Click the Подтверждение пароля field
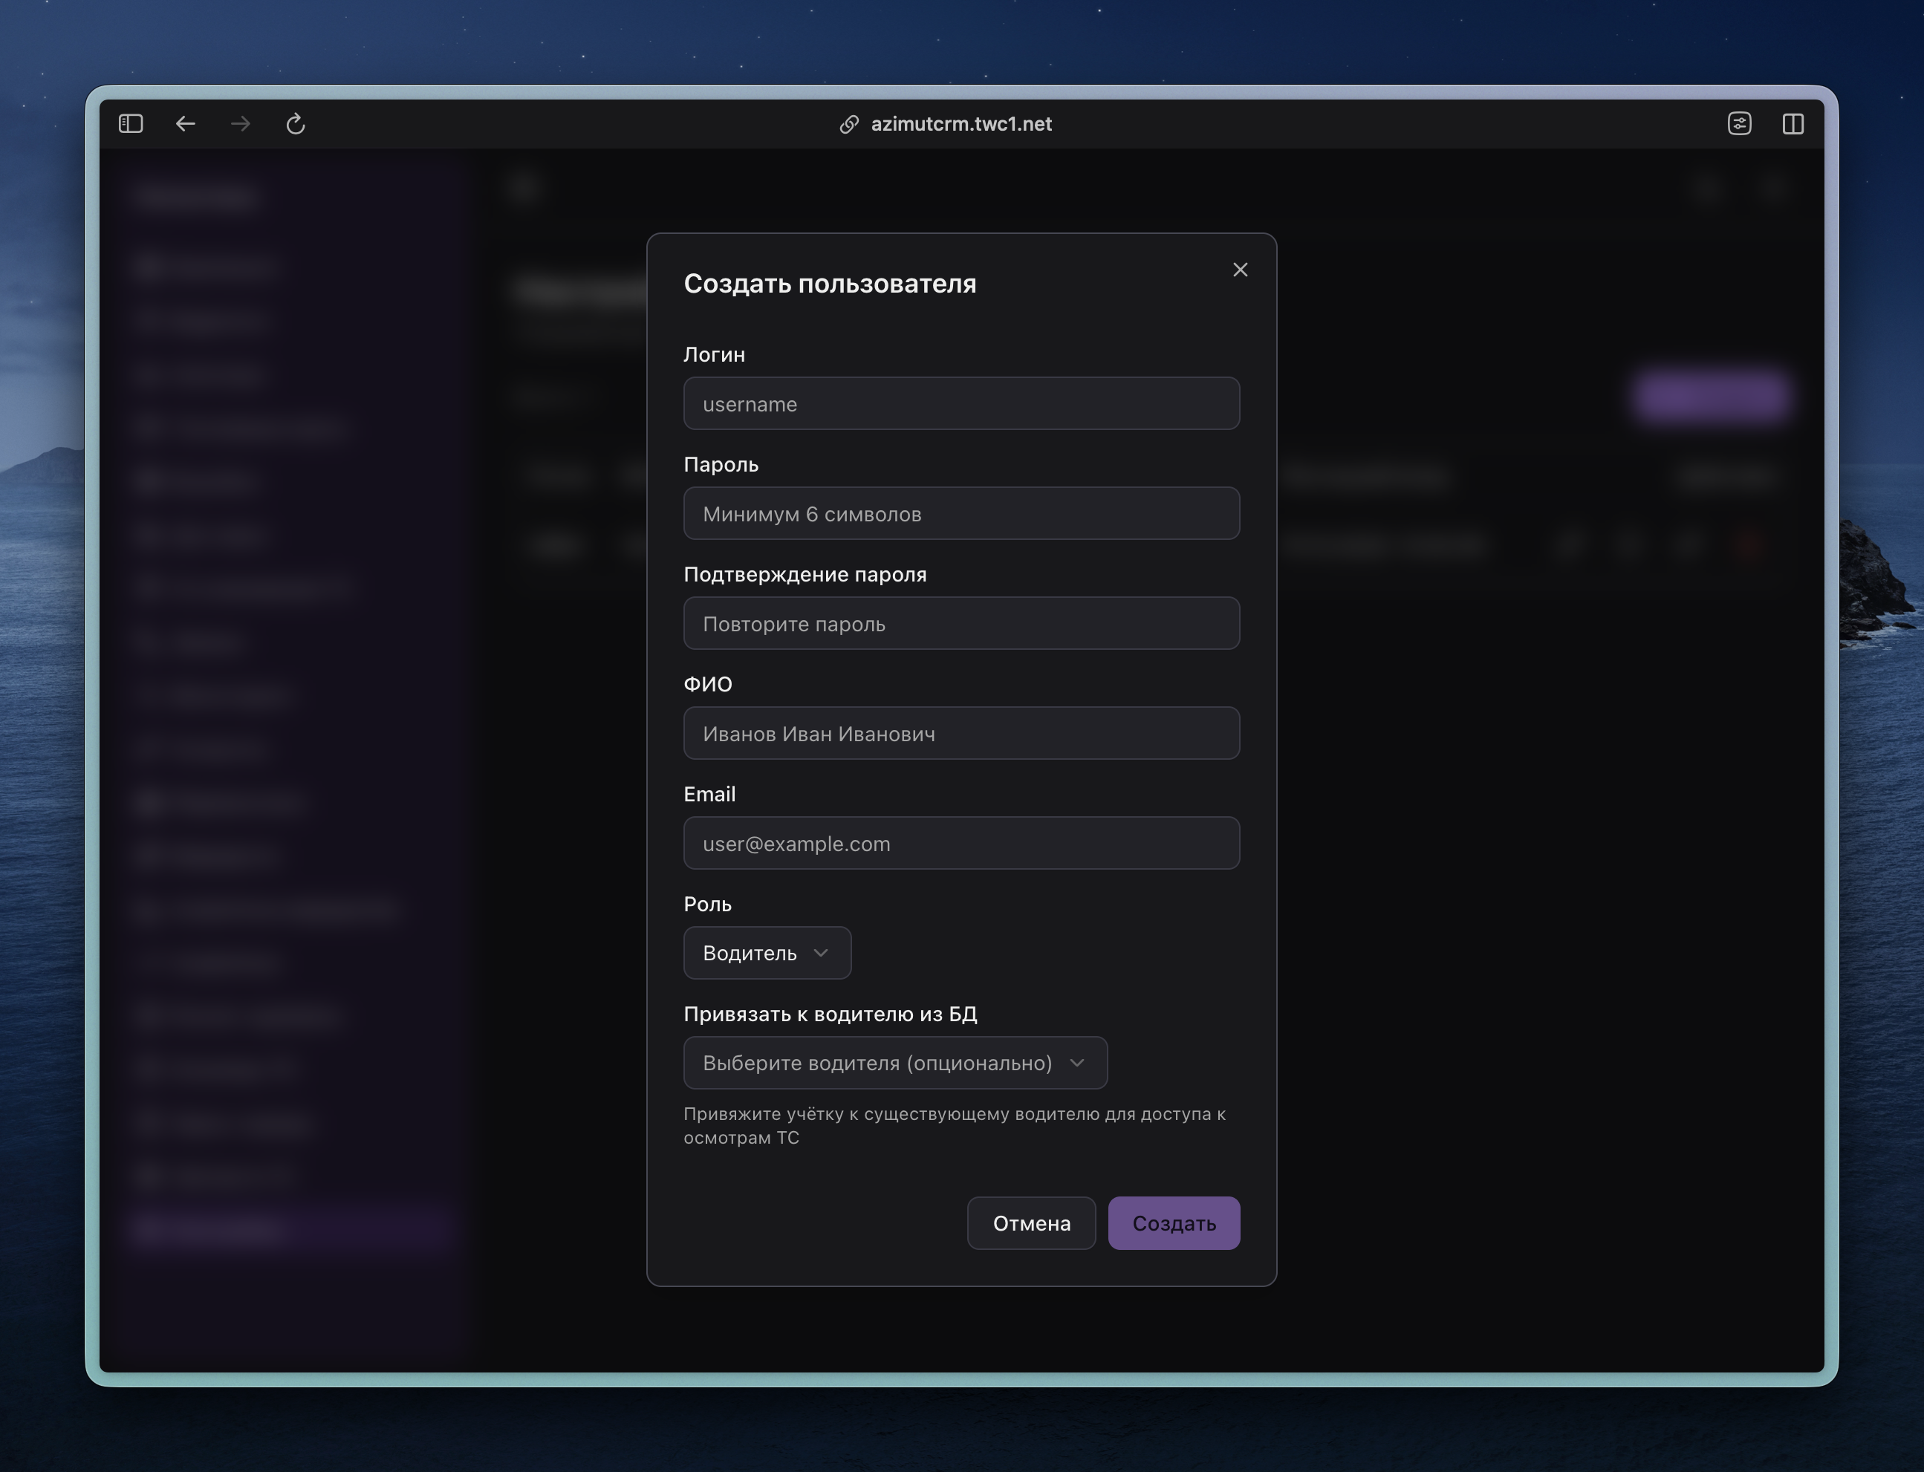 (x=961, y=624)
